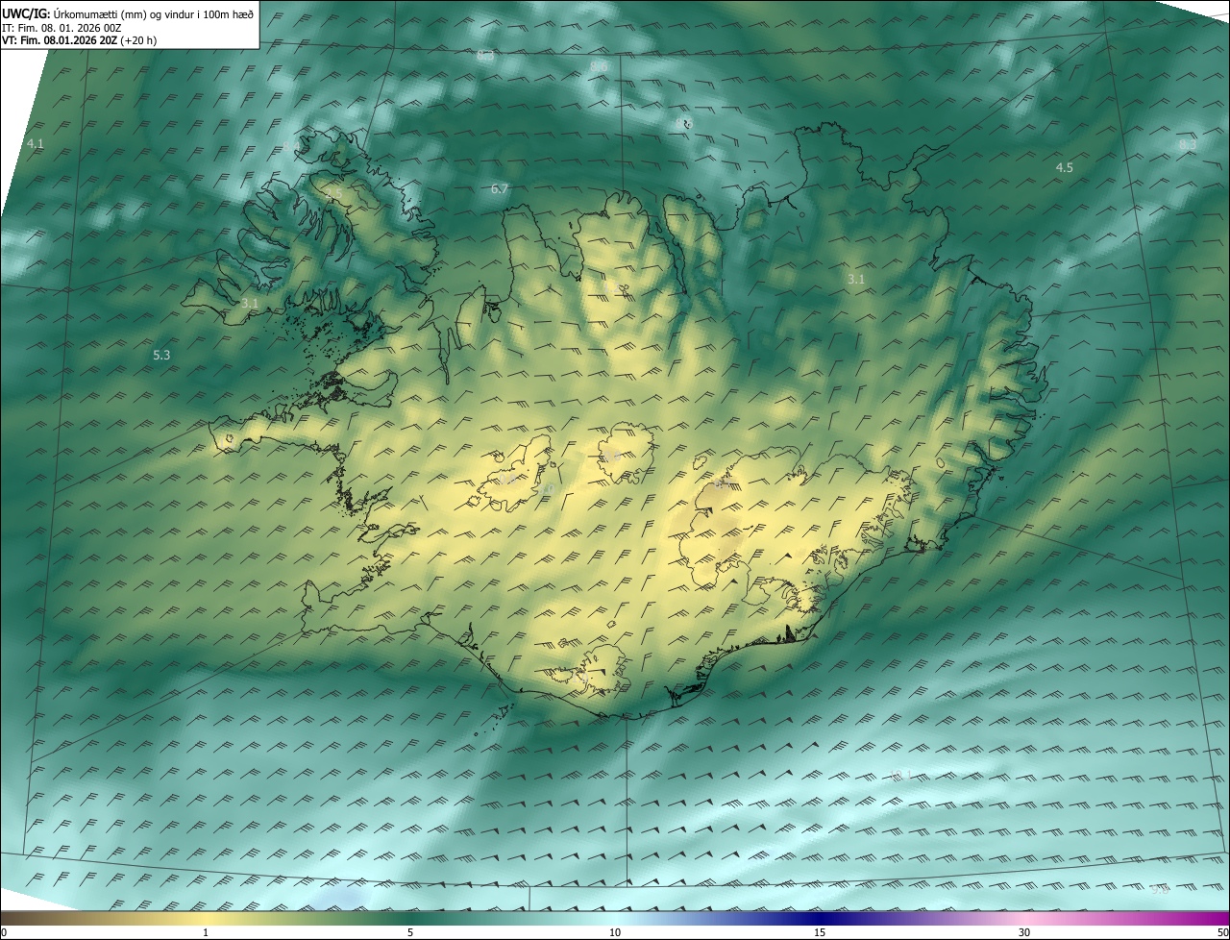Click the '5' tick on the colorbar

(410, 932)
